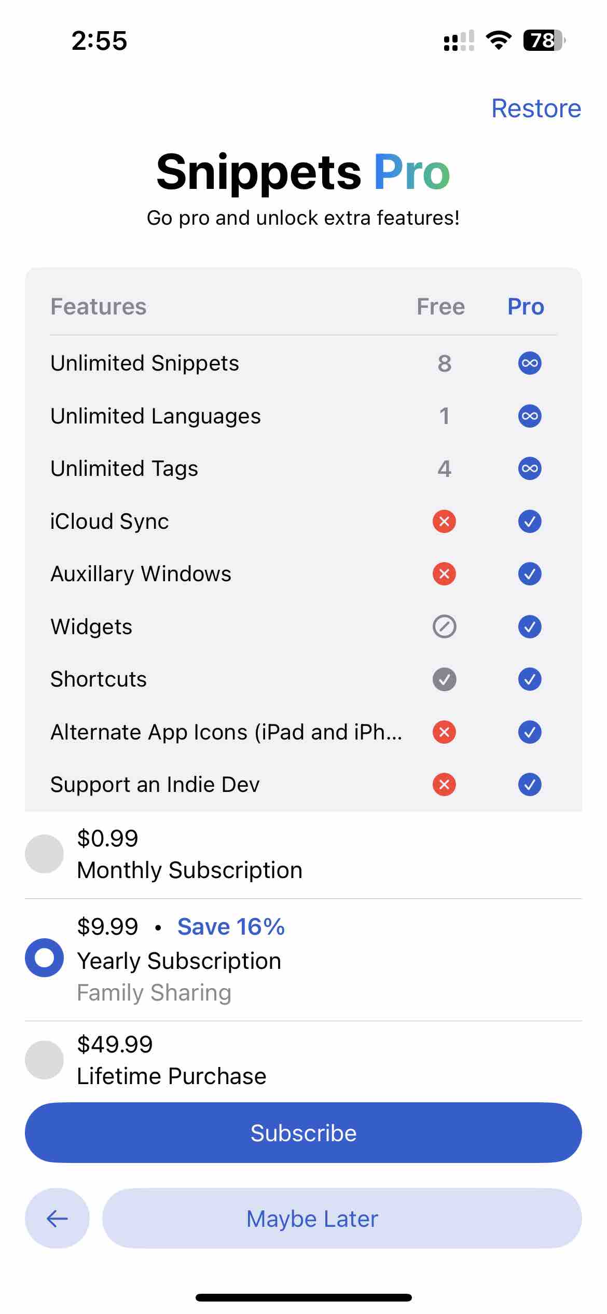This screenshot has width=607, height=1314.
Task: Click the infinity icon for Unlimited Snippets
Action: (x=530, y=363)
